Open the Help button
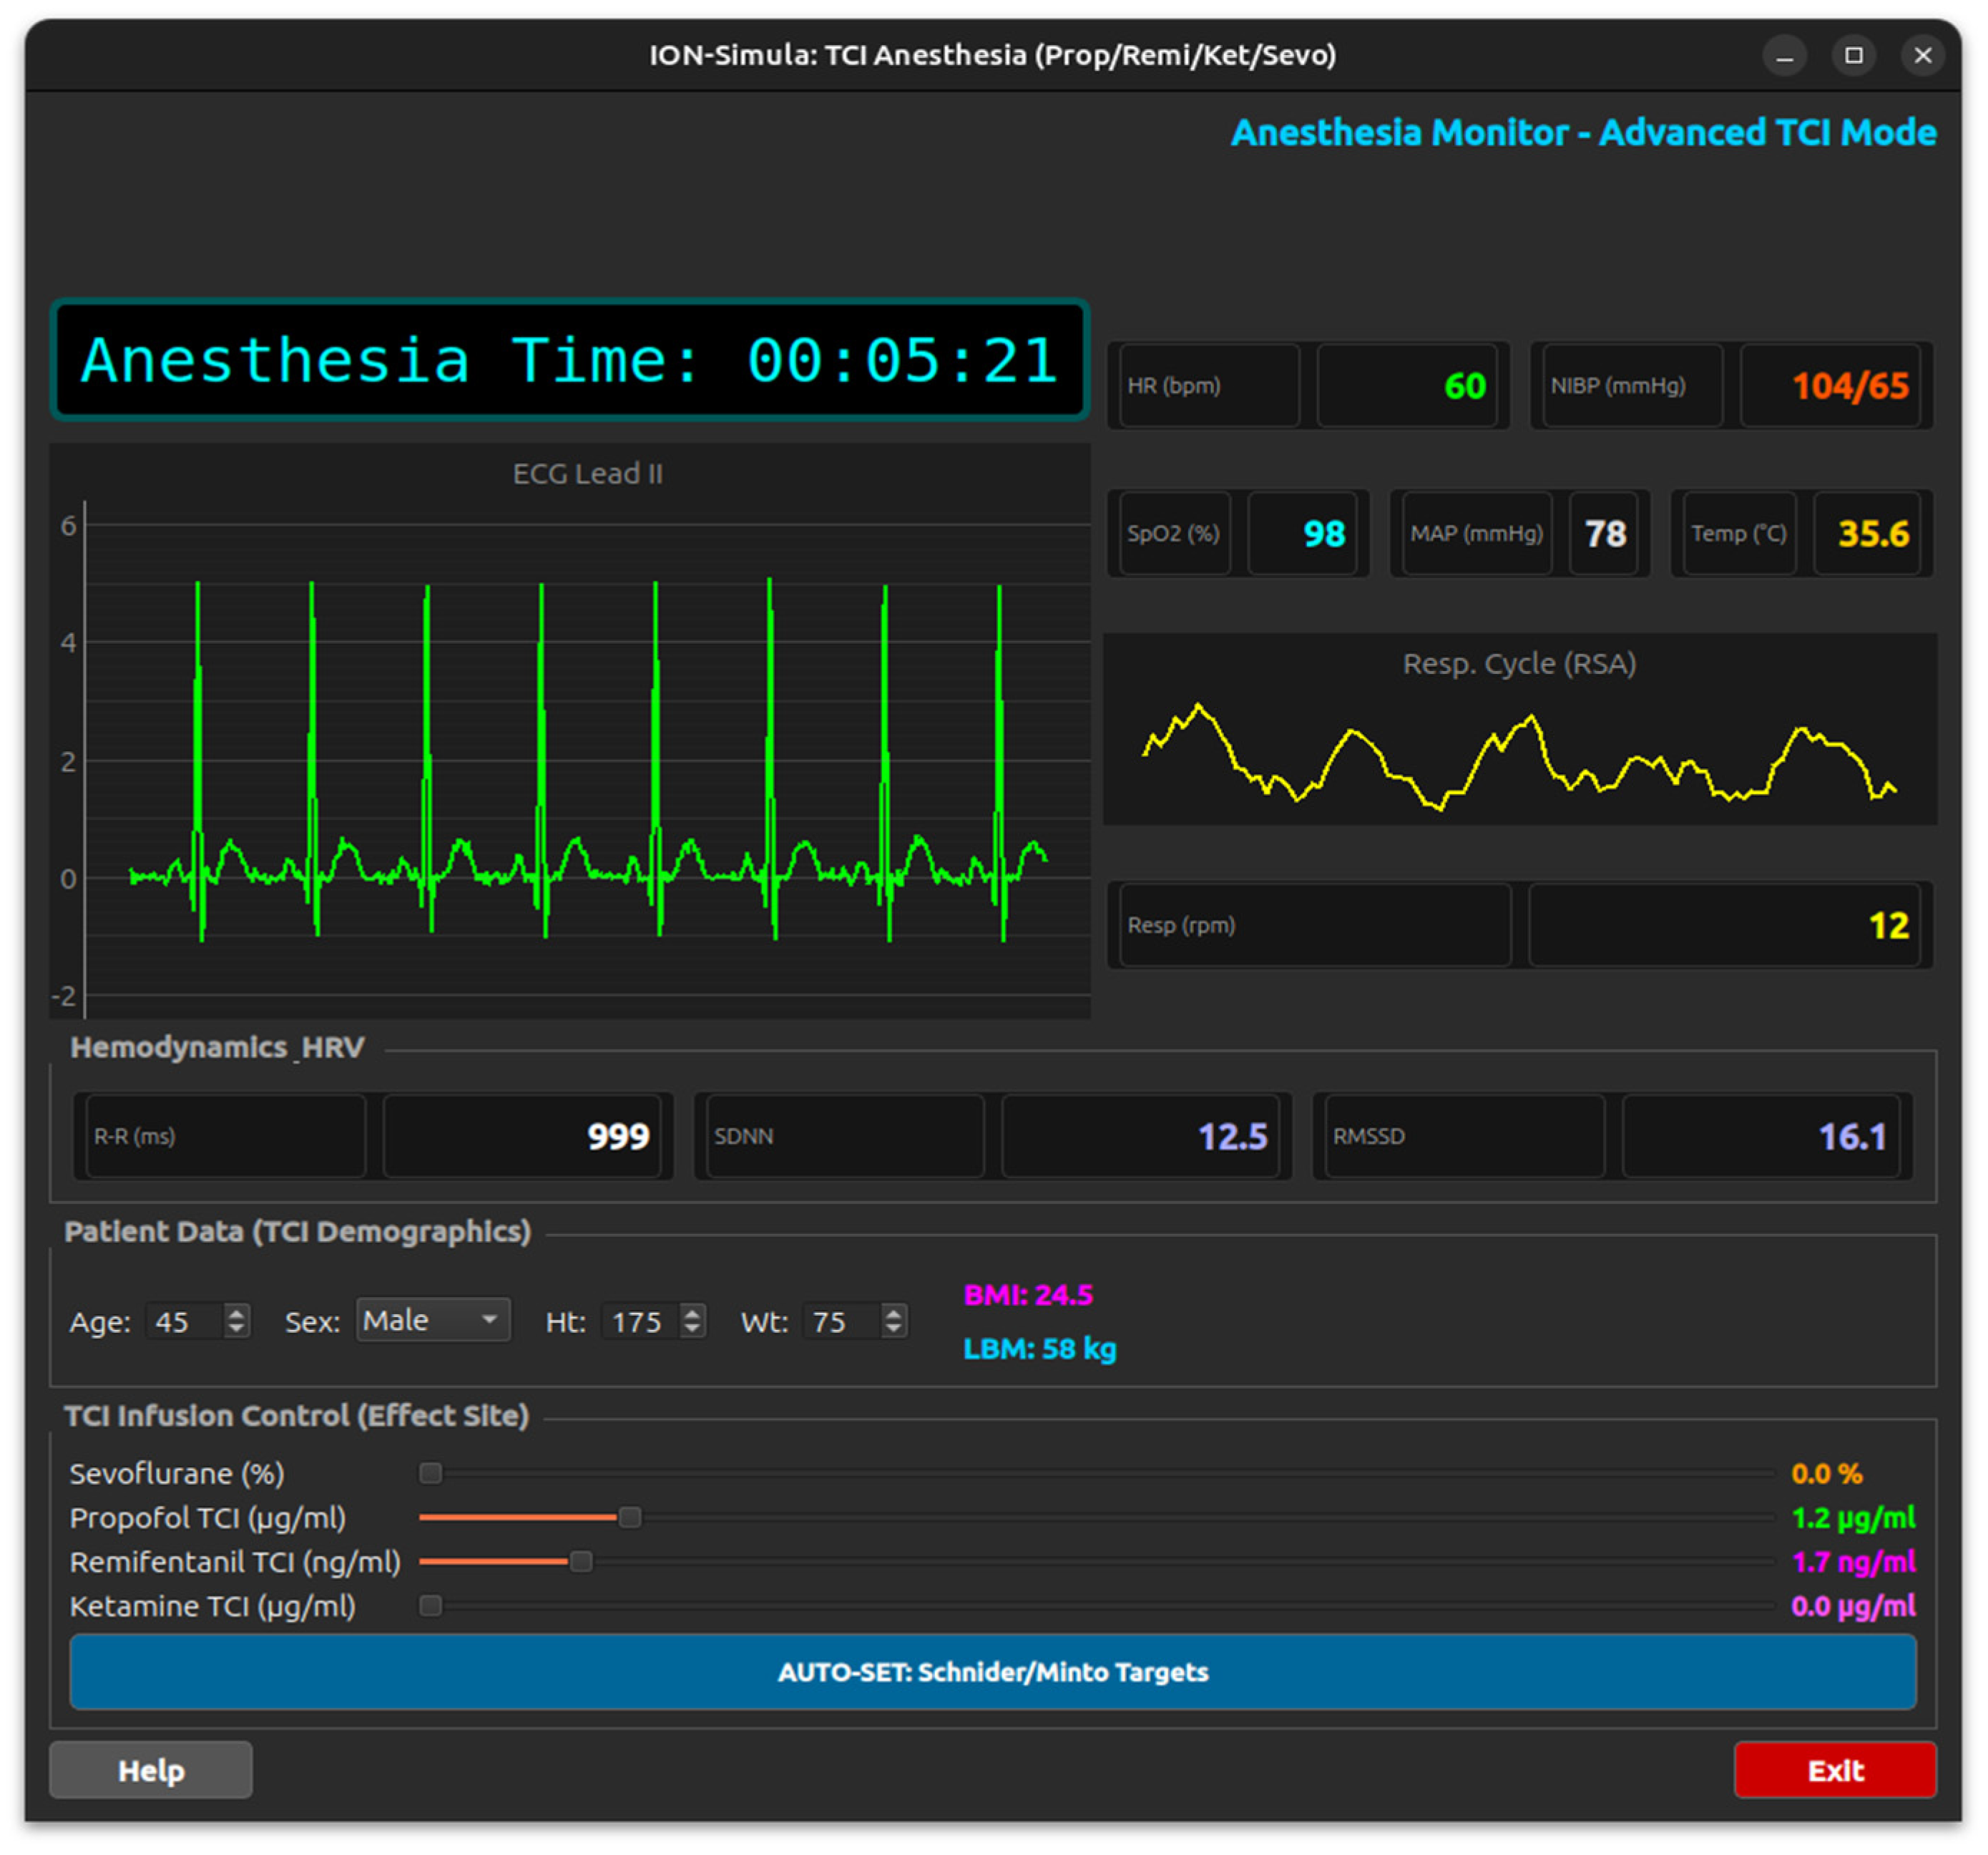Screen dimensions: 1988x1855 click(151, 1770)
